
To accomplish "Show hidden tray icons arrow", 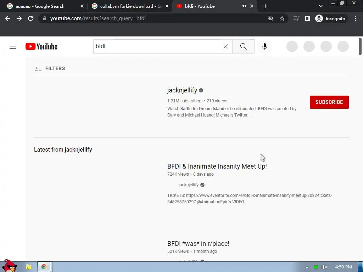I will click(x=307, y=267).
